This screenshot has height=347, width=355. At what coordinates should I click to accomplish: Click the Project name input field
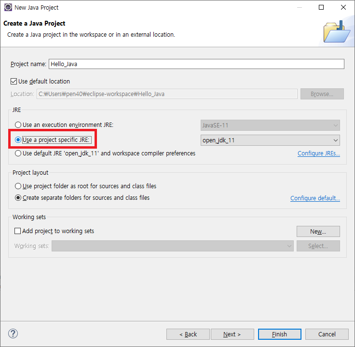pyautogui.click(x=196, y=64)
